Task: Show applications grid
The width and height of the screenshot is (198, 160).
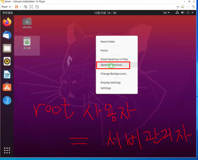Action: (7, 150)
